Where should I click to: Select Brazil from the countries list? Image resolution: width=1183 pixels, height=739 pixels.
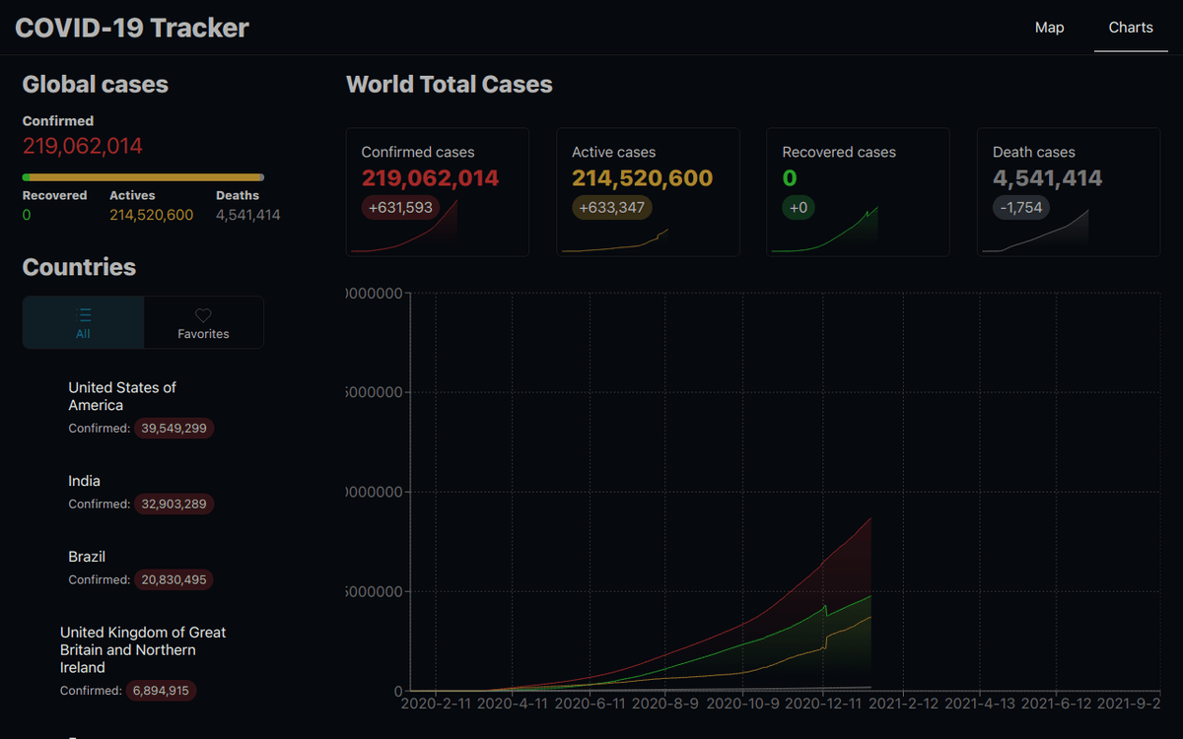[x=87, y=557]
